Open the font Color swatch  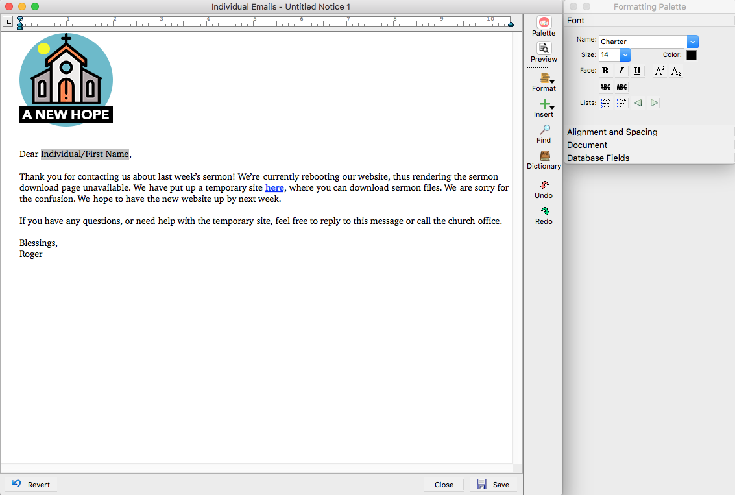(x=692, y=55)
